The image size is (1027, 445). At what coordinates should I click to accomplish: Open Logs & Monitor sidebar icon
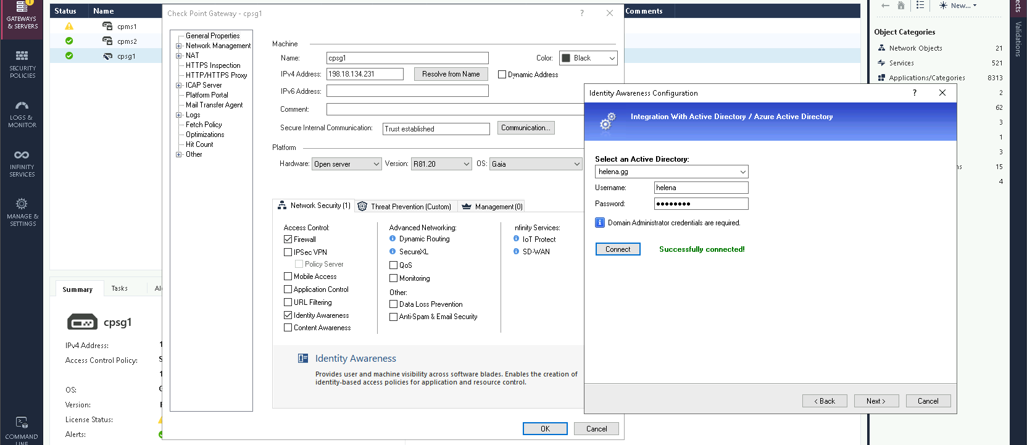pyautogui.click(x=22, y=106)
